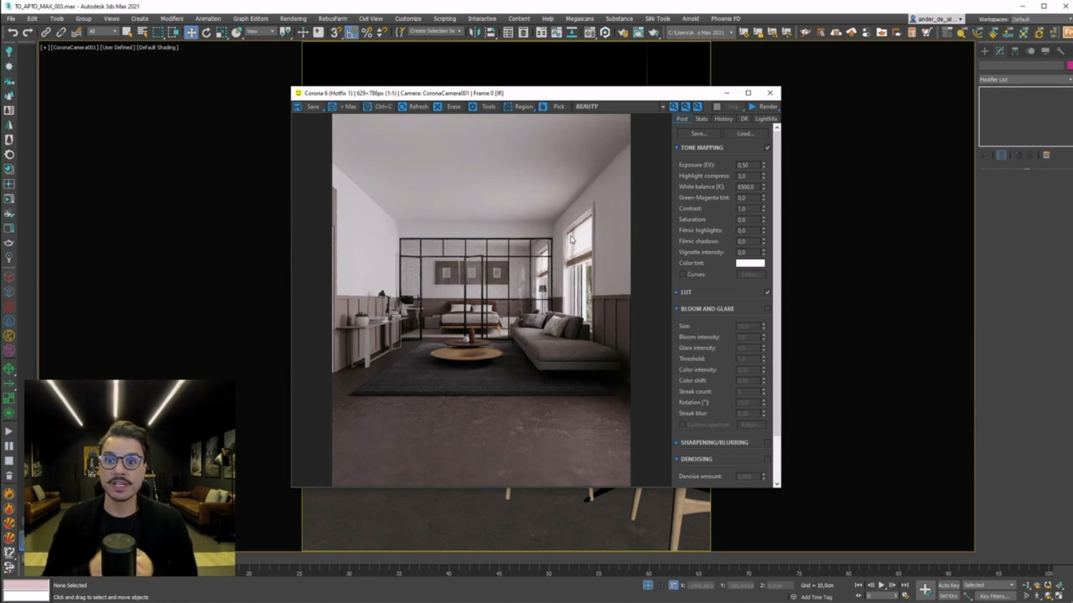The height and width of the screenshot is (603, 1073).
Task: Enable the Curves checkbox
Action: click(x=682, y=275)
